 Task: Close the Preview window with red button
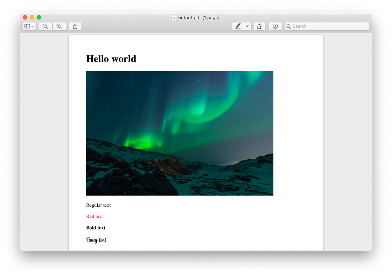(x=25, y=17)
